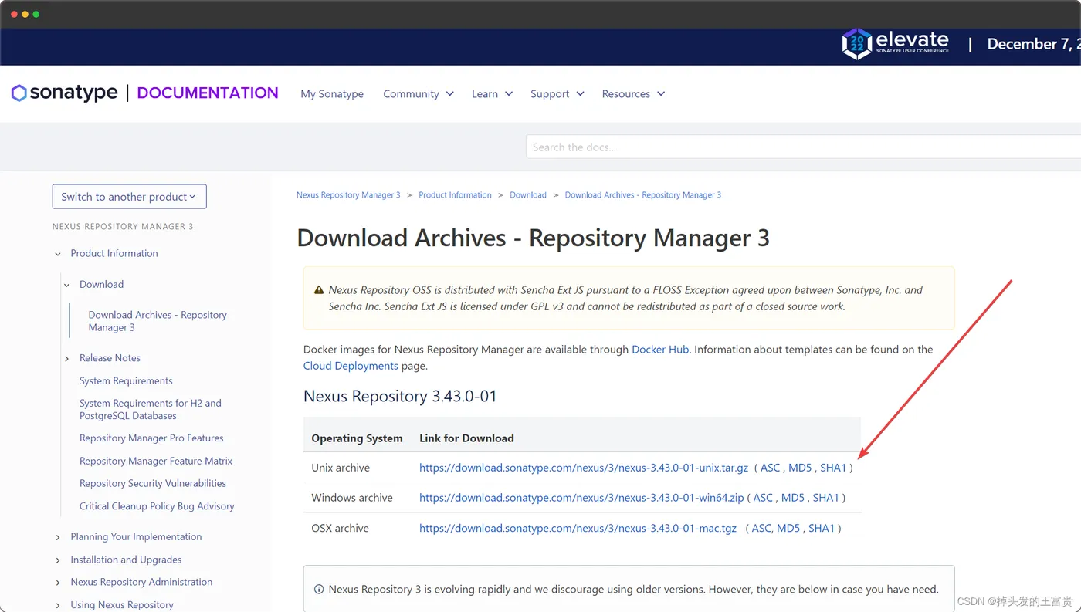
Task: Expand the Release Notes chevron
Action: tap(67, 358)
